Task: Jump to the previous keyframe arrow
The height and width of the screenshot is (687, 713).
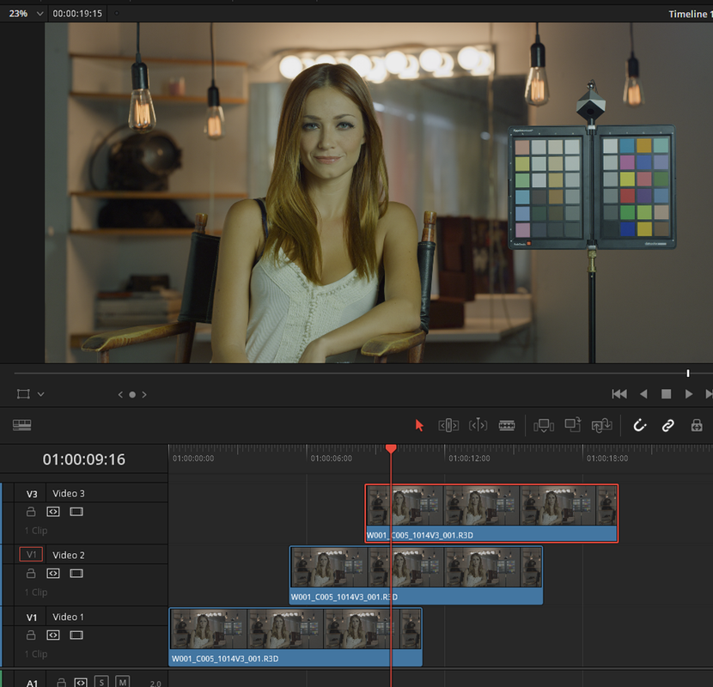Action: (x=120, y=395)
